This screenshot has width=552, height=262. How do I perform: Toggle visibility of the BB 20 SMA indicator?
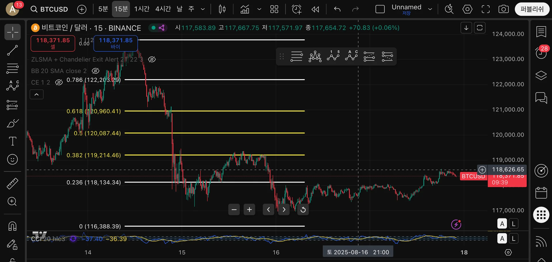click(x=95, y=71)
